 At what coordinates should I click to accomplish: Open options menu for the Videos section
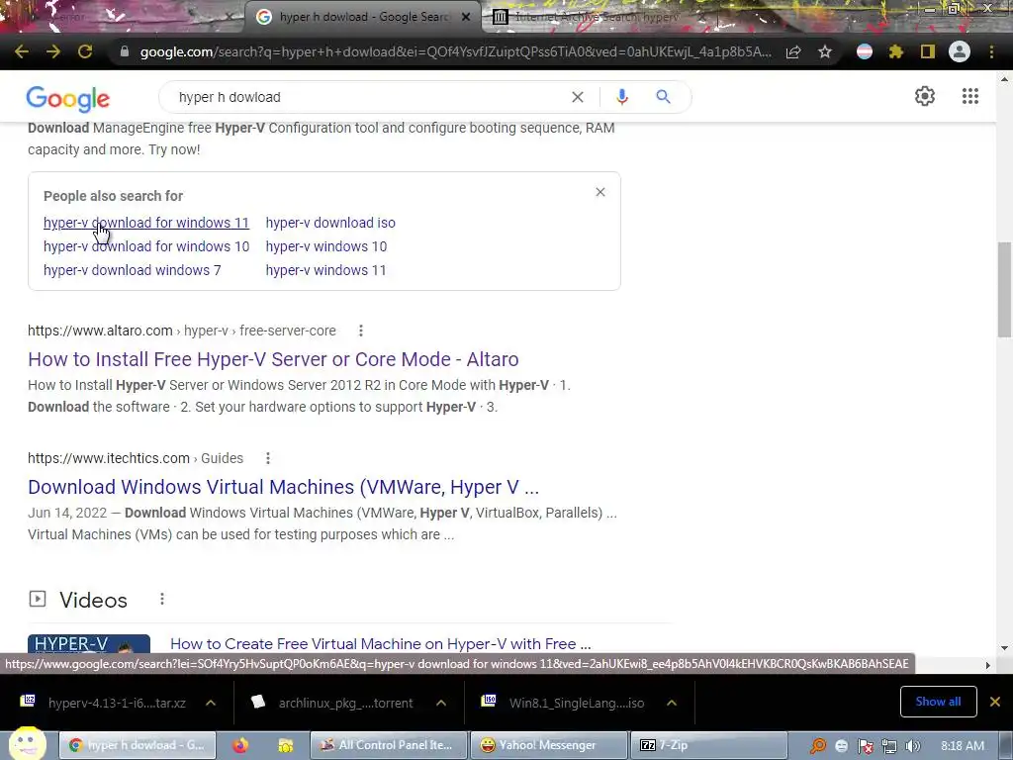coord(162,599)
